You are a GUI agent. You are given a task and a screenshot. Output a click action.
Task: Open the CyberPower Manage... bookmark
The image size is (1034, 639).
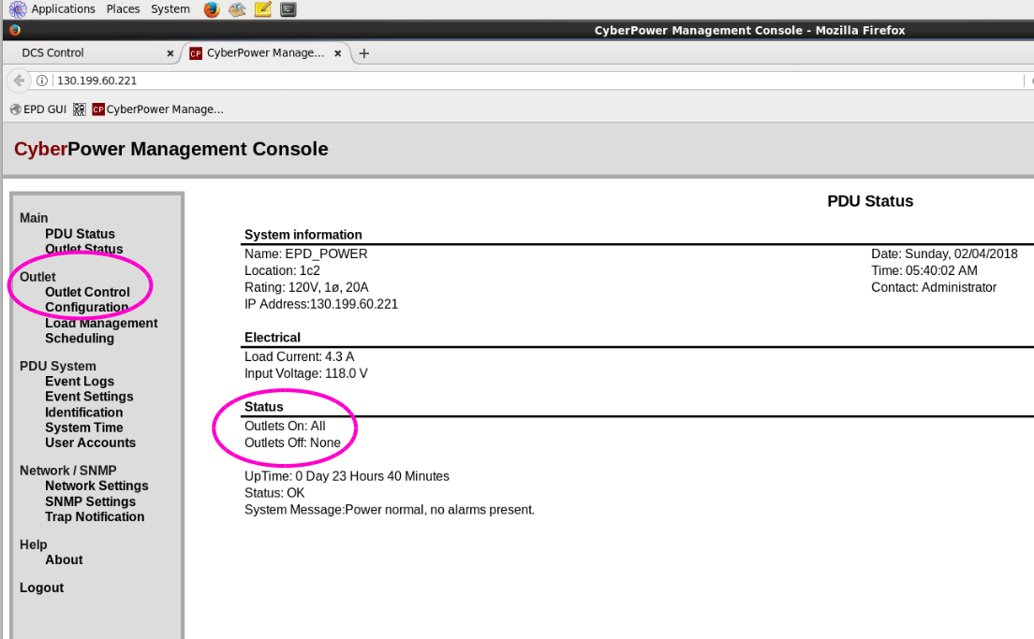157,109
